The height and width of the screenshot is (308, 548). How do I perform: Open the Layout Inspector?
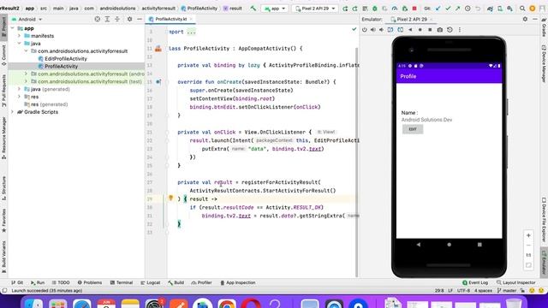[x=515, y=282]
